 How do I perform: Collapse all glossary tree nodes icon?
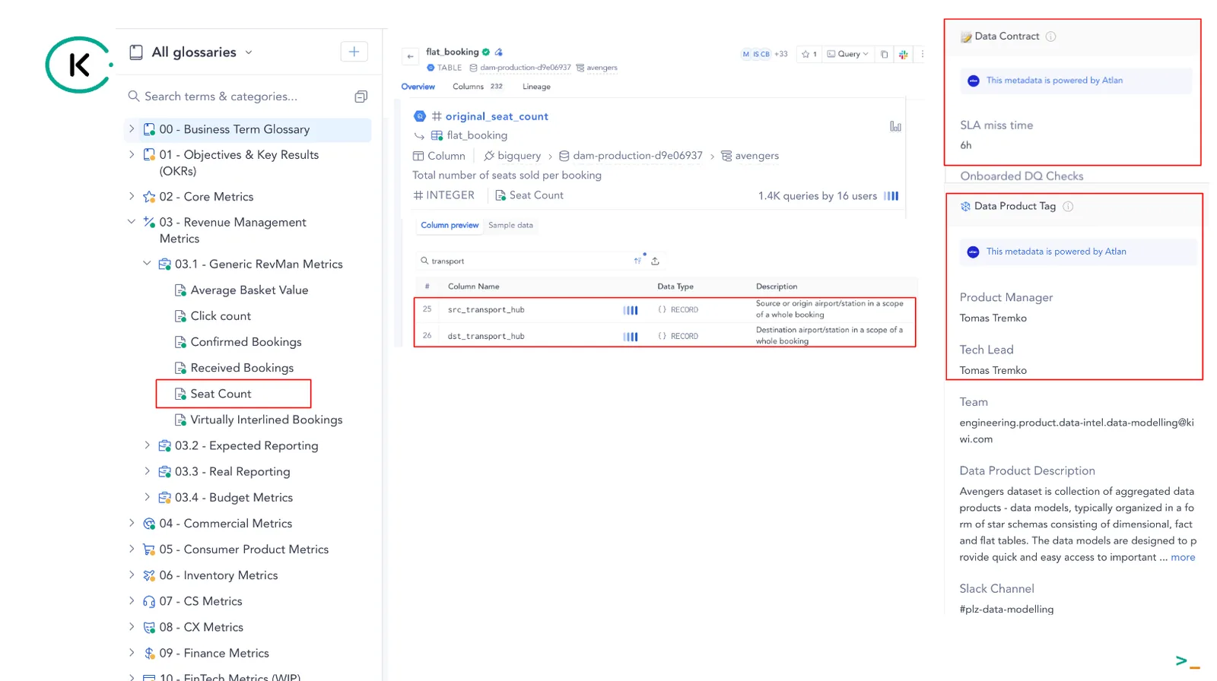[361, 97]
